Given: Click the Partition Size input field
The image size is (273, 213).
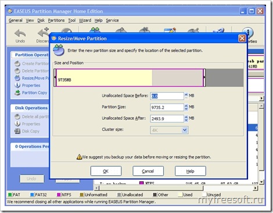Looking at the screenshot, I should (167, 107).
